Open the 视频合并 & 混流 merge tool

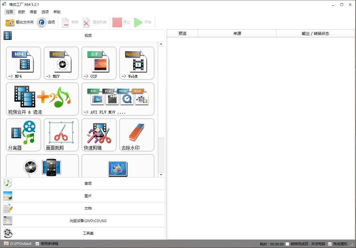tap(42, 99)
